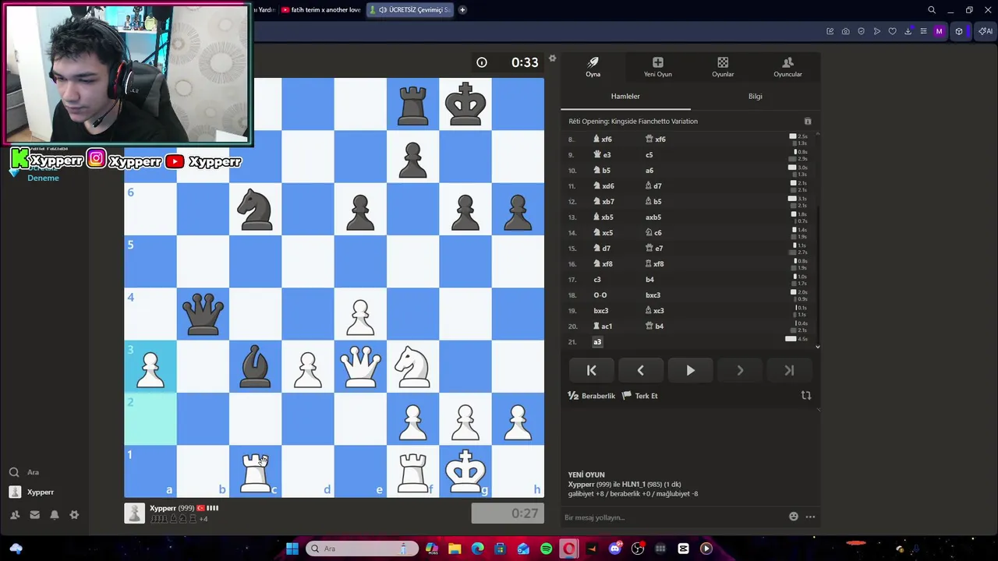This screenshot has width=998, height=561.
Task: Click the black bishop on c3
Action: (255, 366)
